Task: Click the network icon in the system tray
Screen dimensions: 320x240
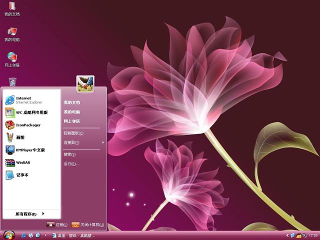Action: click(x=292, y=235)
